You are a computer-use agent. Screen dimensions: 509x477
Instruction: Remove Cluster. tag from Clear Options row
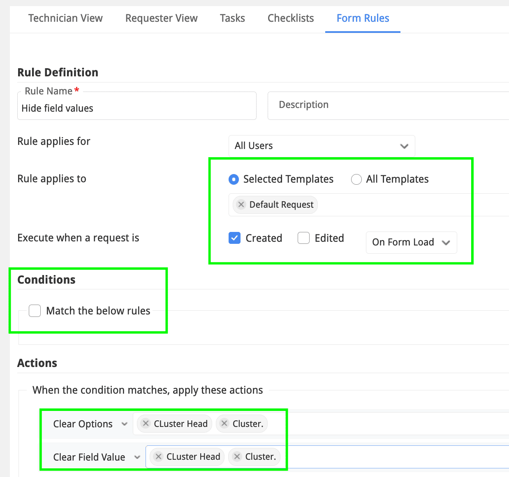[224, 424]
